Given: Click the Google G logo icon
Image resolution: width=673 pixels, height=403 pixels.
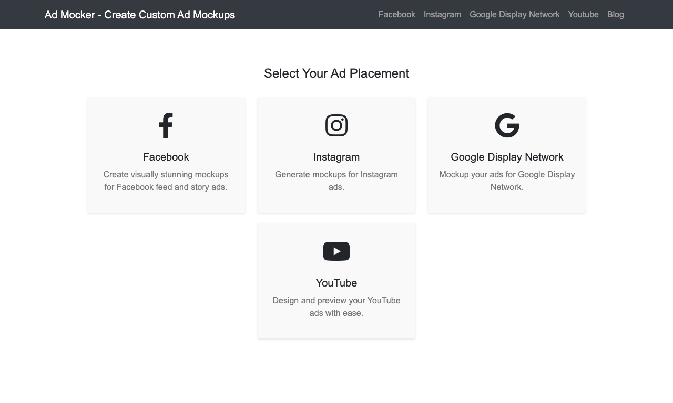Looking at the screenshot, I should click(x=507, y=125).
